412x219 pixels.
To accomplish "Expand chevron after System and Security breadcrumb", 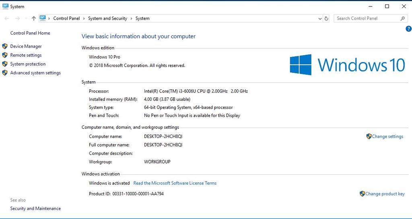I will point(132,19).
